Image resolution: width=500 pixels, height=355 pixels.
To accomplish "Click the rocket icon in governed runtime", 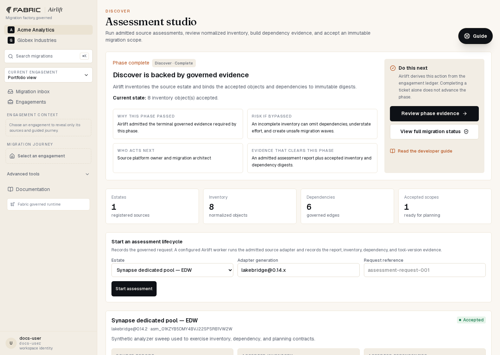I will (12, 205).
